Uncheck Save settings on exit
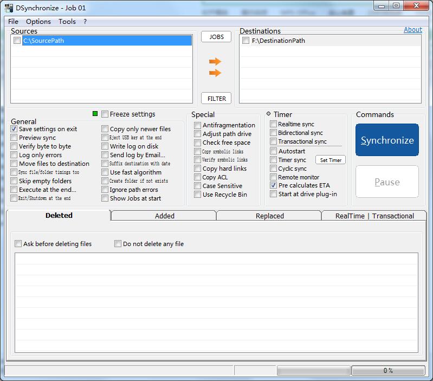 click(x=14, y=129)
